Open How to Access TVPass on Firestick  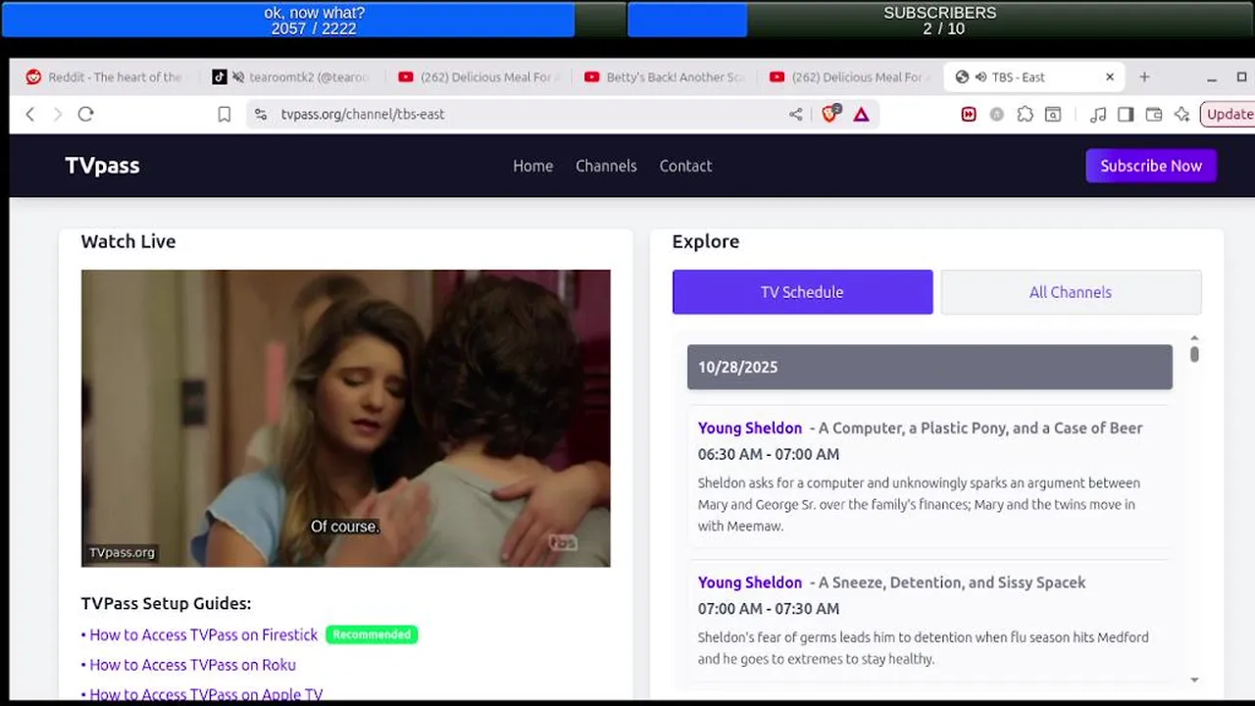203,634
